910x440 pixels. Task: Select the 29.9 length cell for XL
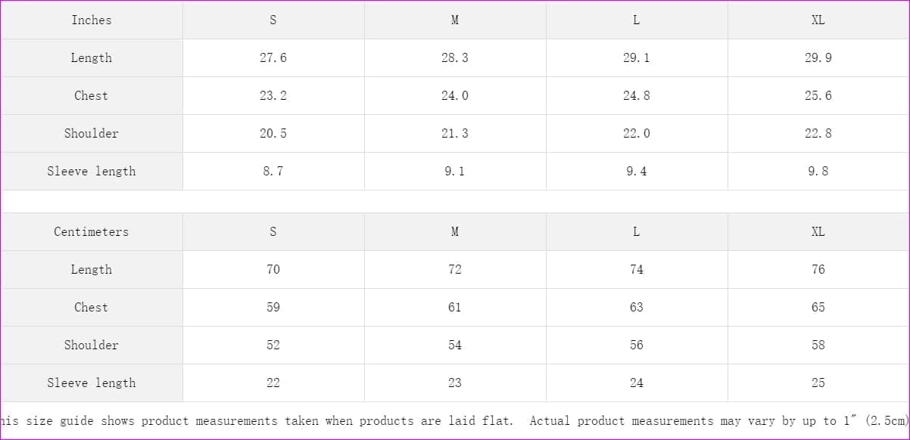(x=818, y=58)
